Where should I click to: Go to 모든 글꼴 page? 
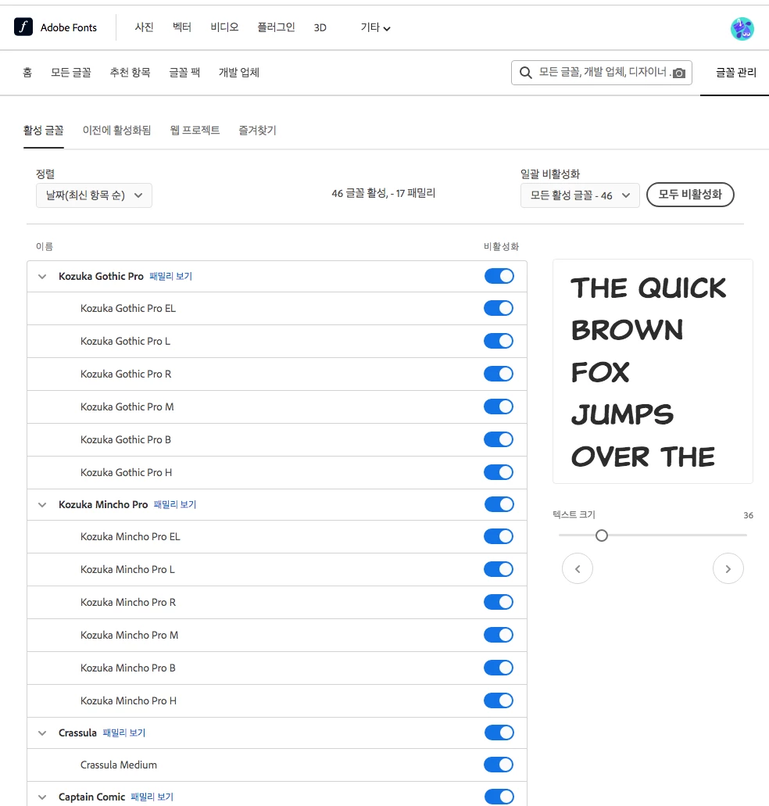tap(71, 73)
